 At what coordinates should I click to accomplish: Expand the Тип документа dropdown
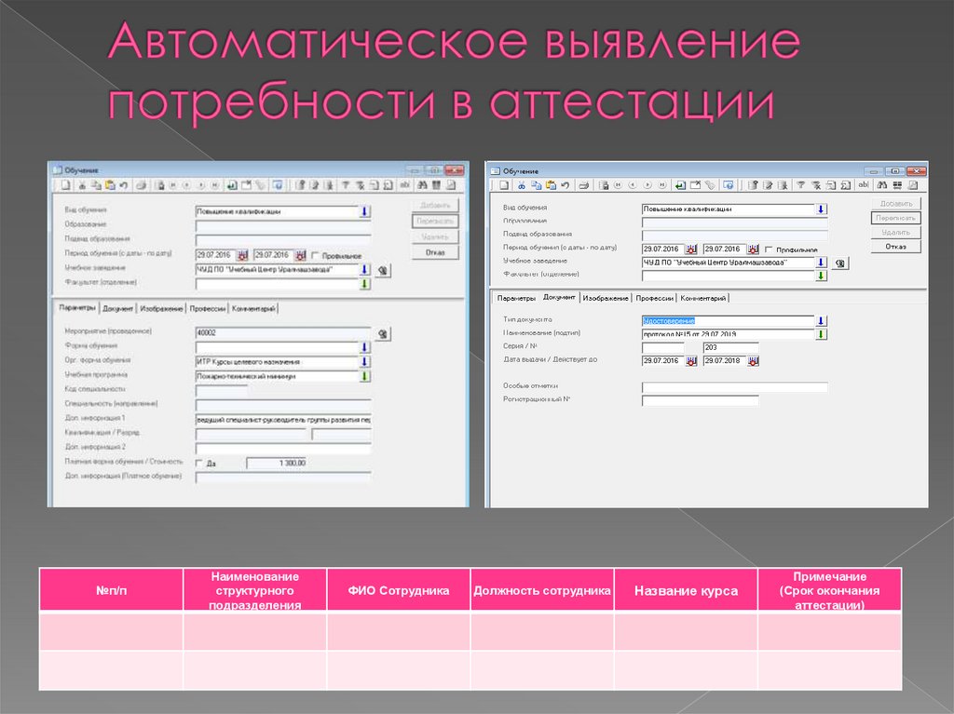[821, 319]
